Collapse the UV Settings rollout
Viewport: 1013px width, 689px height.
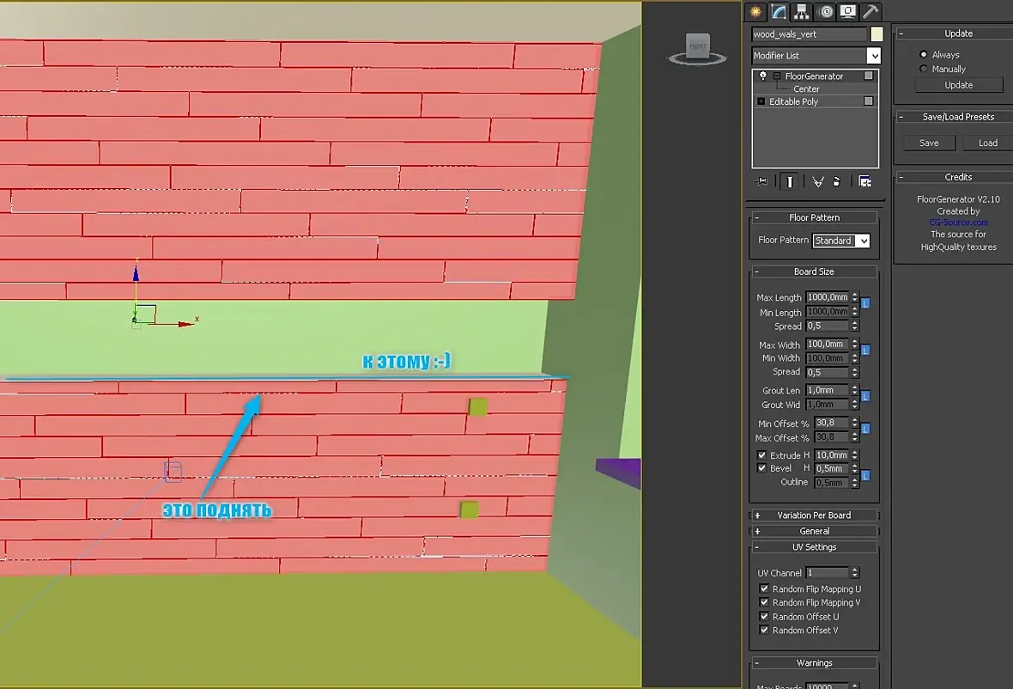click(x=814, y=546)
